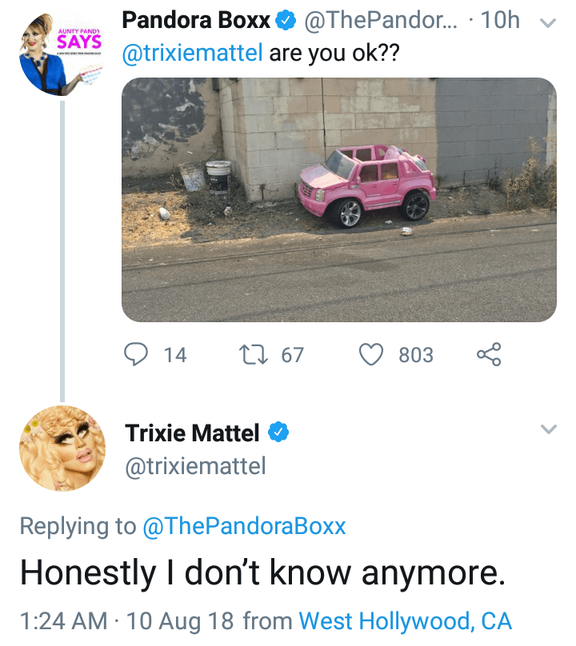Click the Pandora Boxx display name
This screenshot has width=576, height=646.
point(196,22)
